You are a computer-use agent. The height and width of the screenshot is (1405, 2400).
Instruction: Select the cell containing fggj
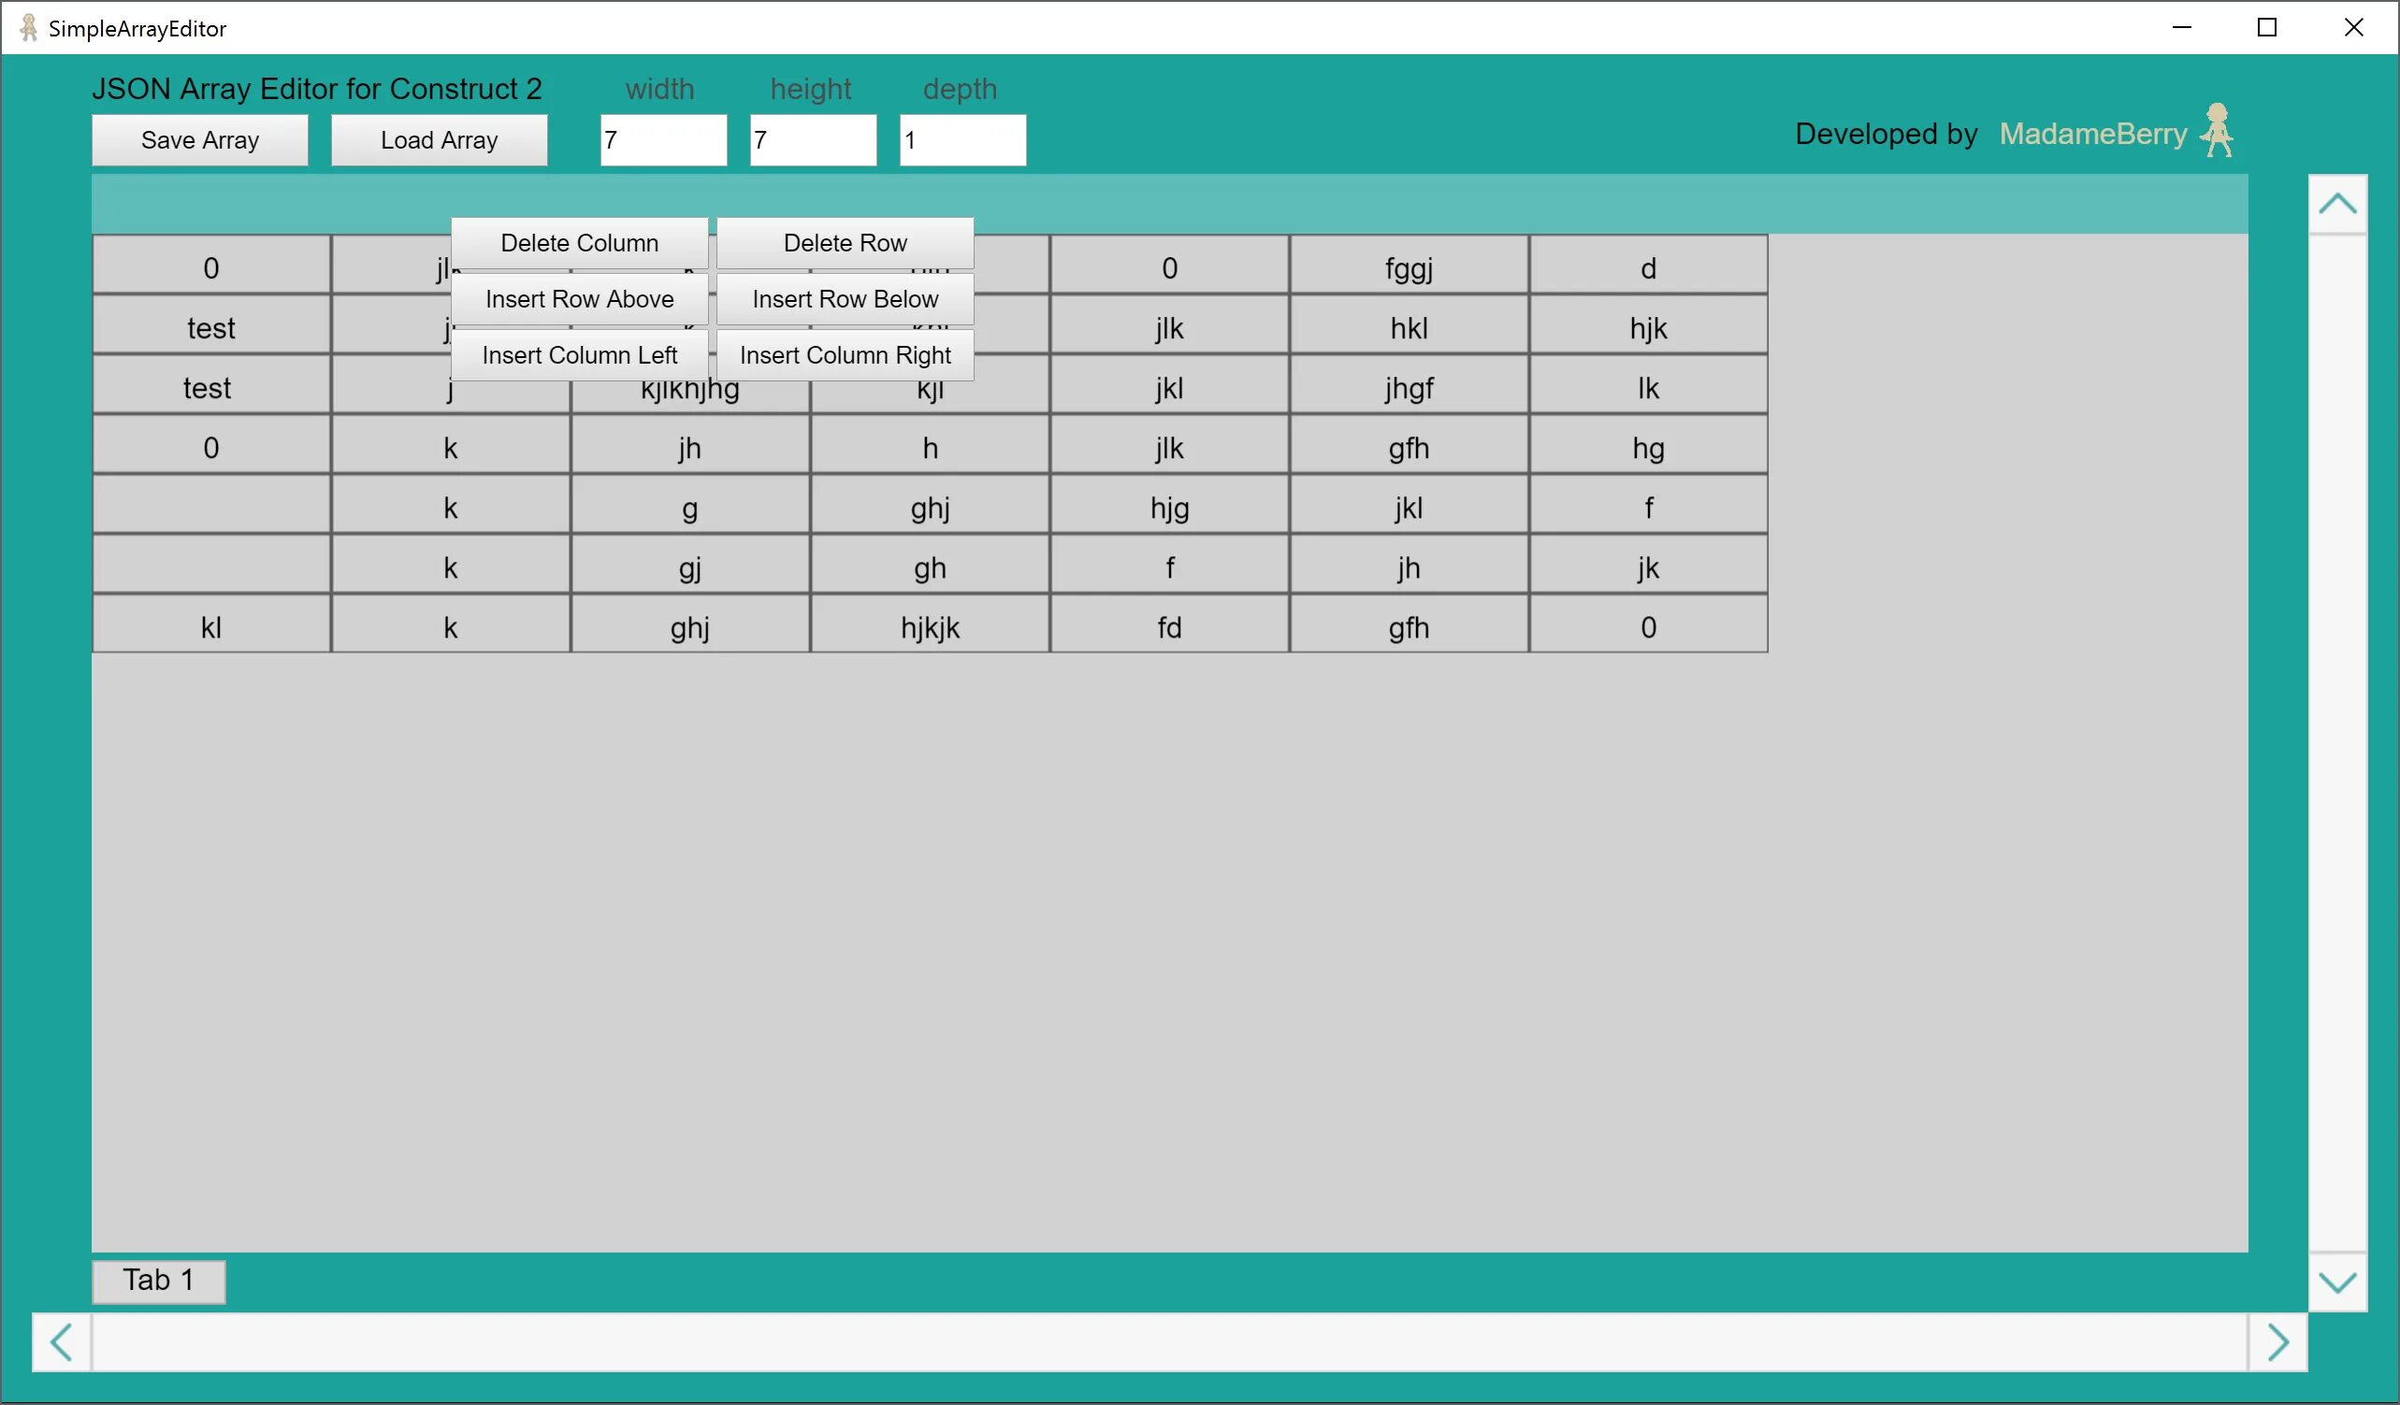click(1409, 268)
